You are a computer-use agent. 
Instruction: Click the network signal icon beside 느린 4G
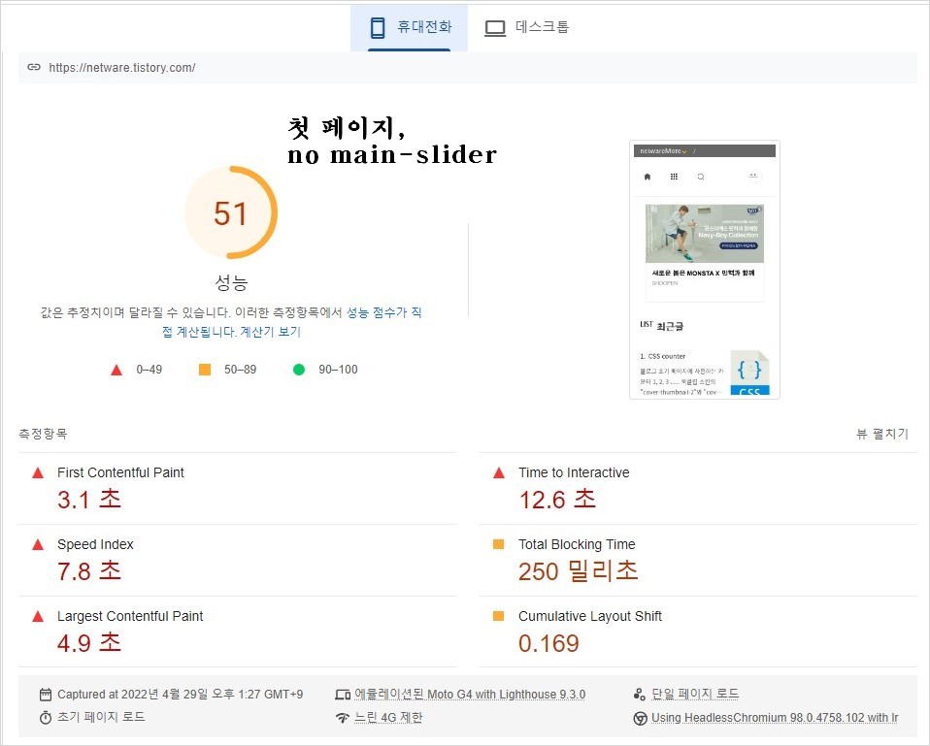click(343, 718)
